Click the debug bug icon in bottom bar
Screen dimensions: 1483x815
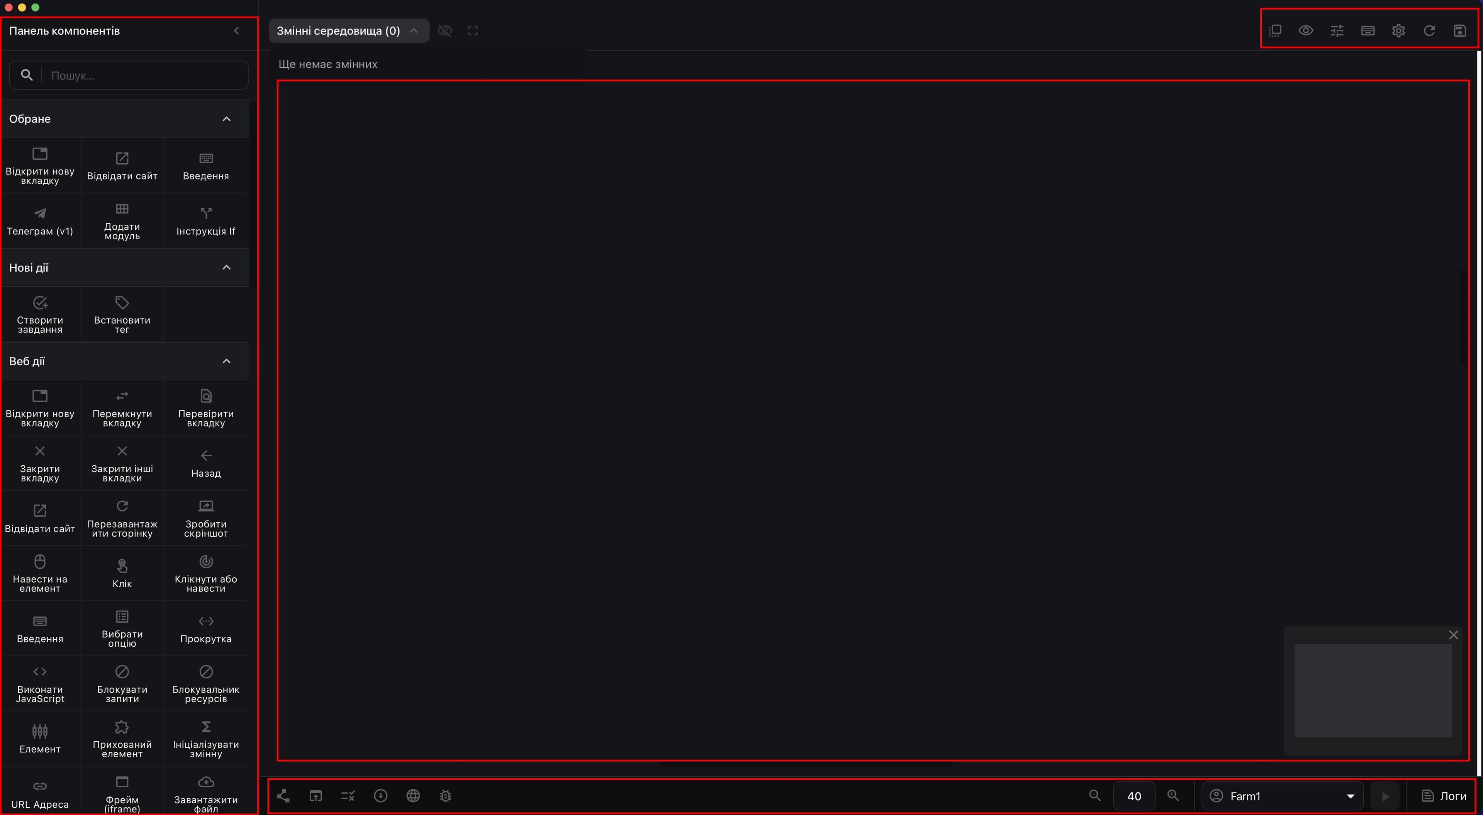pos(446,796)
